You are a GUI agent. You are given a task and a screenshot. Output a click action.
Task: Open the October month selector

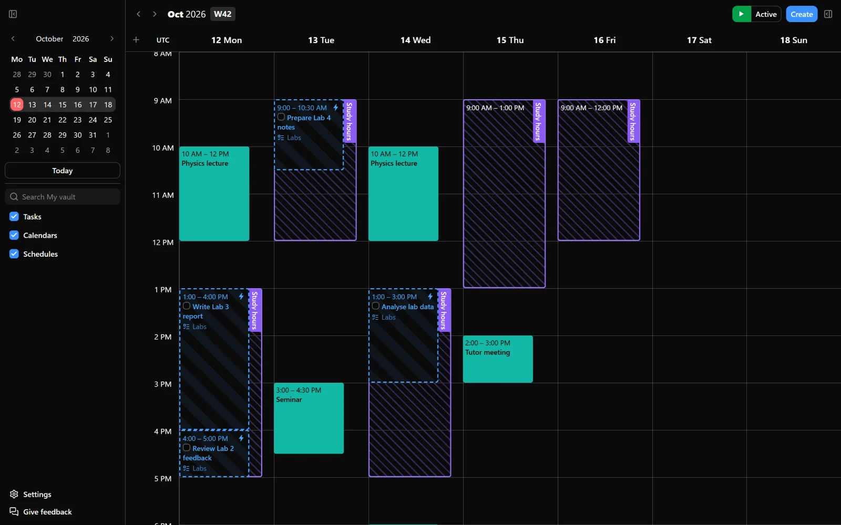click(x=49, y=39)
